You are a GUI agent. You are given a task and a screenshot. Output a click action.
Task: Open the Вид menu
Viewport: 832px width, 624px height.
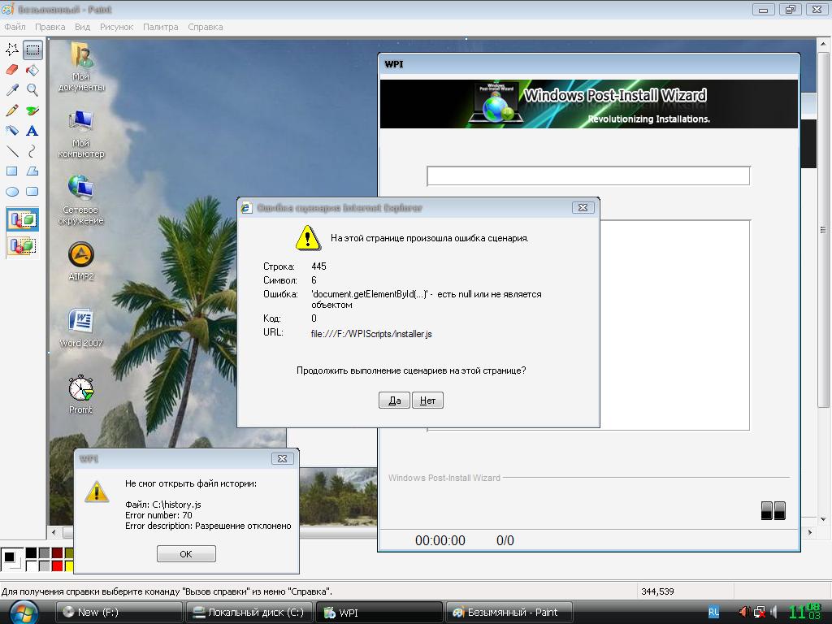[x=82, y=27]
